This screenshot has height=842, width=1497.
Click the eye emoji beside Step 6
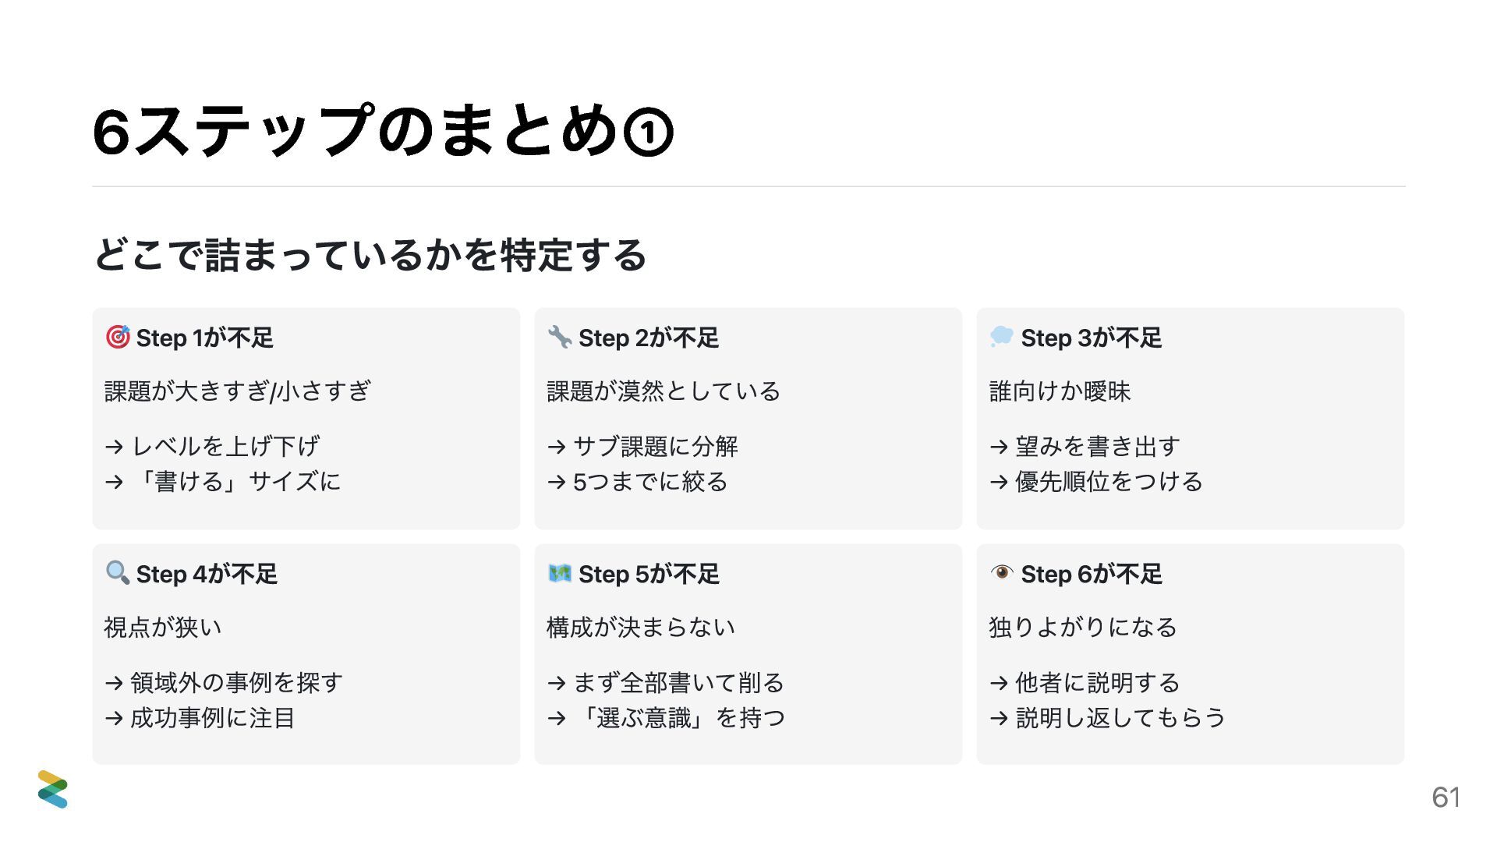(1001, 573)
